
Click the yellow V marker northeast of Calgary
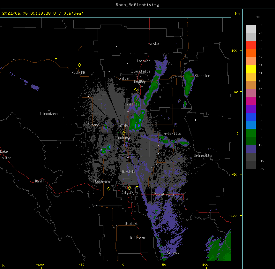(x=137, y=187)
